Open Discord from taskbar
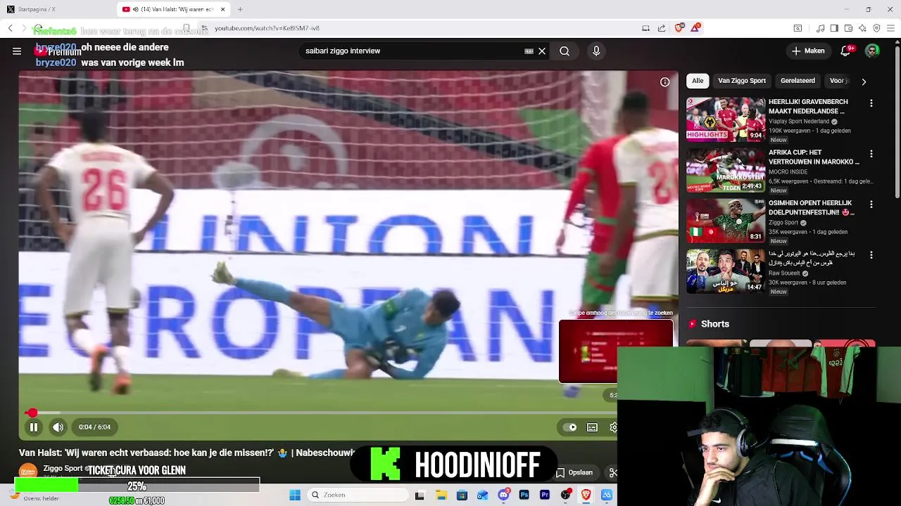This screenshot has height=506, width=901. (503, 495)
